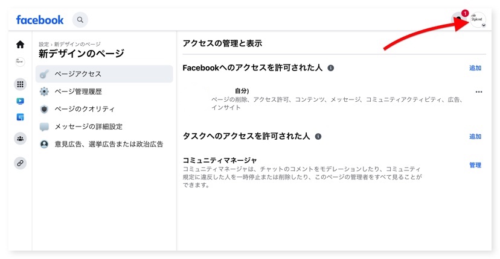Click the Facebook logo
Viewport: 500px width, 259px height.
(x=40, y=20)
